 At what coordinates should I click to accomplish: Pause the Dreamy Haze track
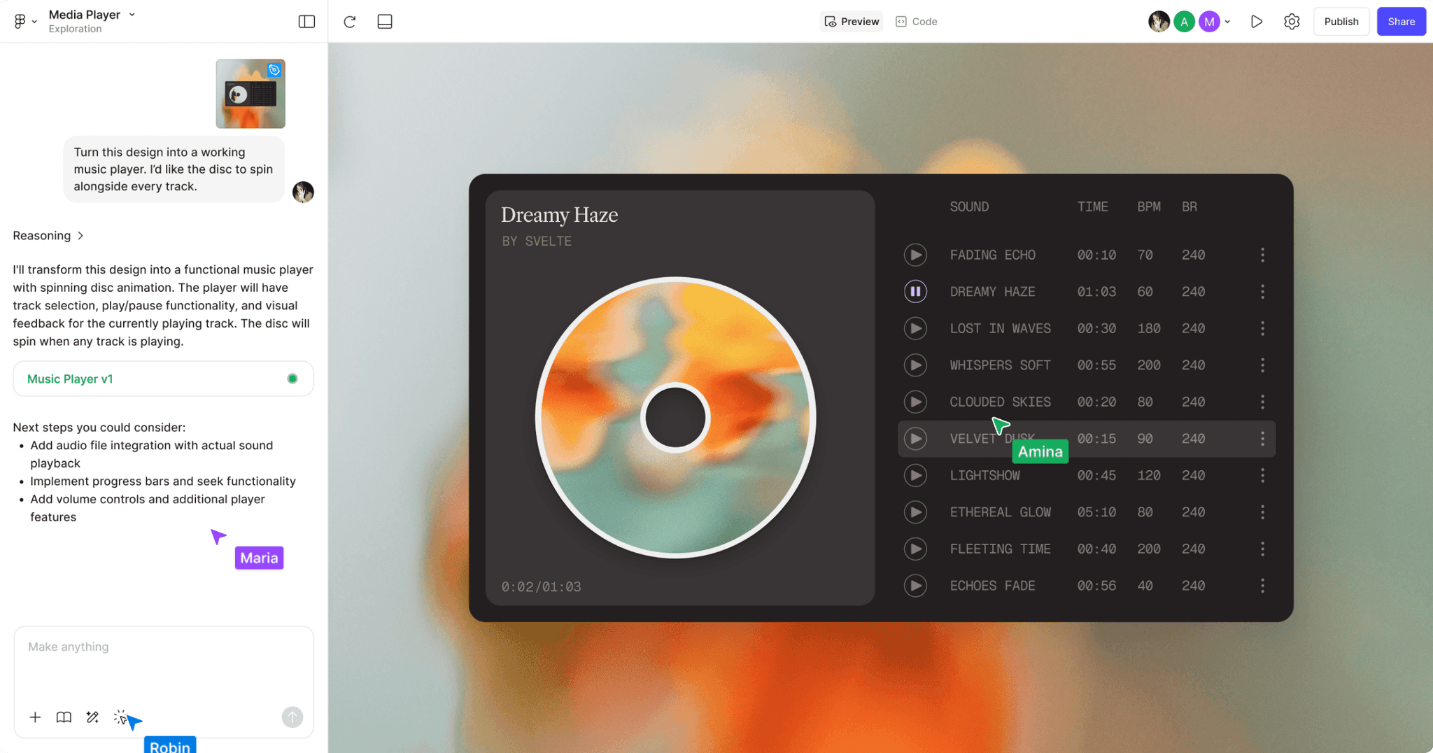pyautogui.click(x=915, y=291)
